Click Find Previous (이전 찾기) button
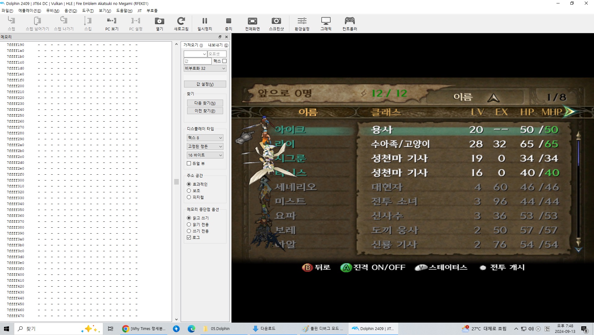594x335 pixels. click(x=205, y=111)
